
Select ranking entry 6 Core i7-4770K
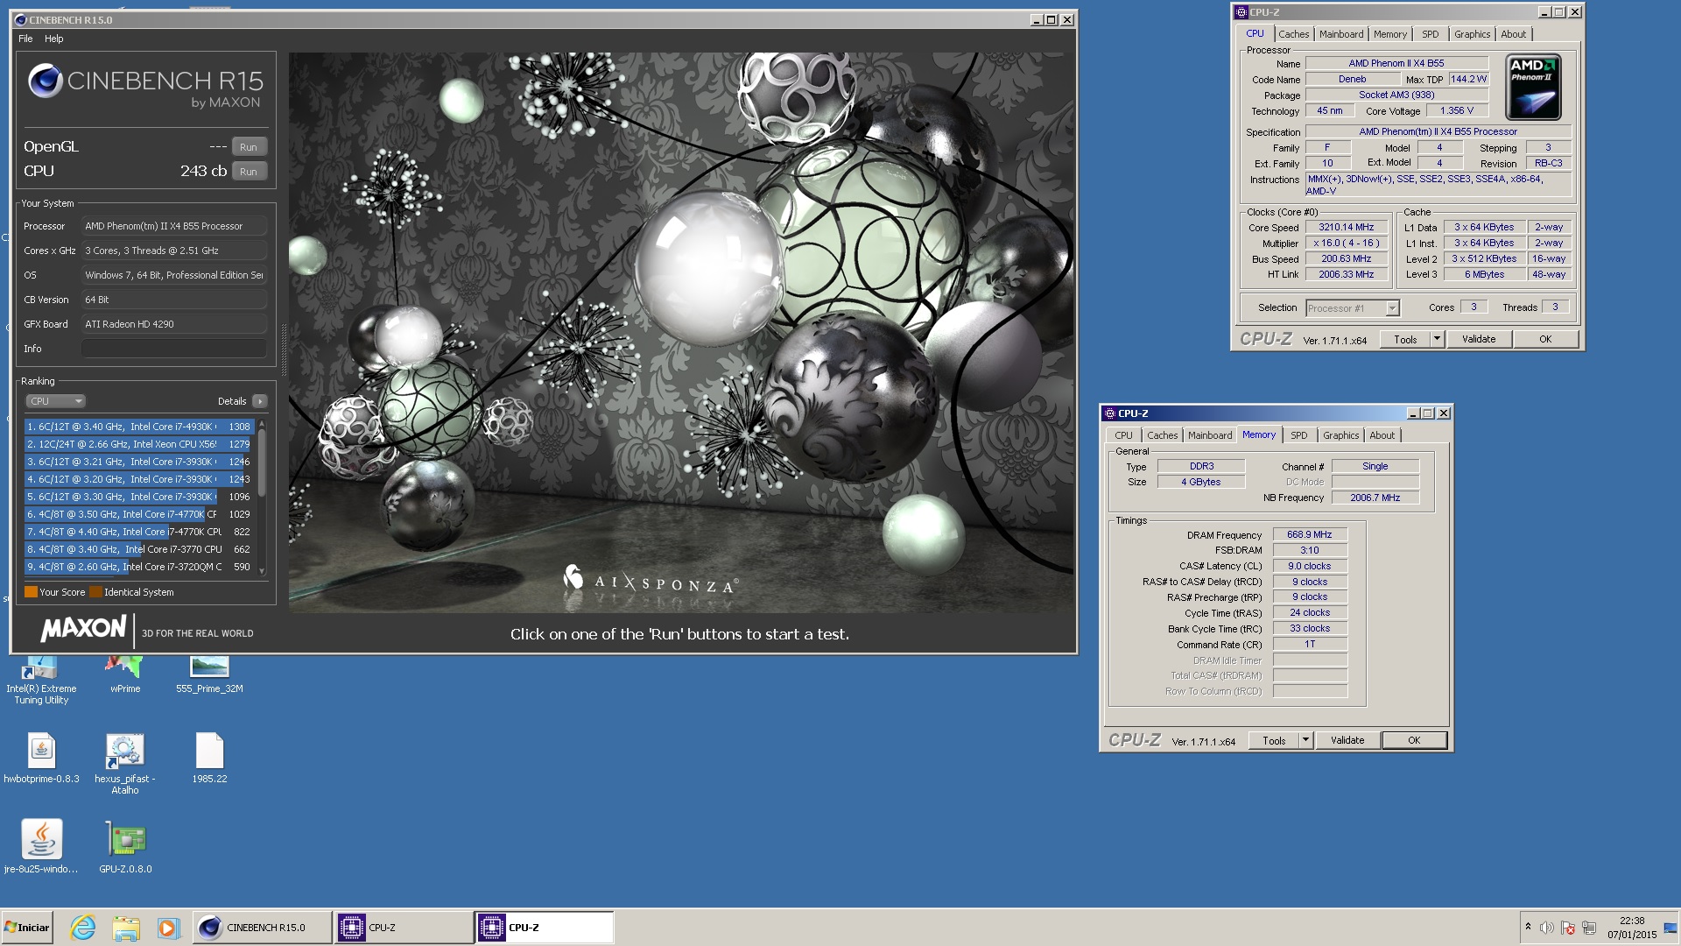[138, 514]
